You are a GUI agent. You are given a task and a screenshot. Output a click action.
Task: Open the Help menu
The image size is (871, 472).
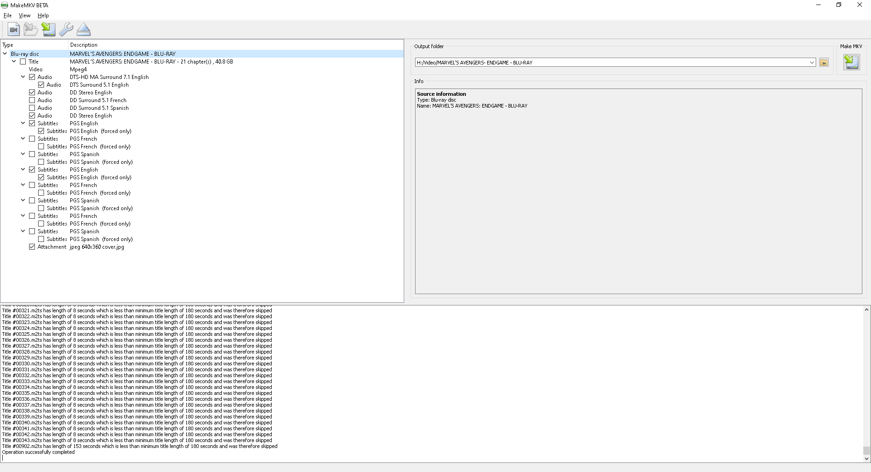tap(43, 15)
